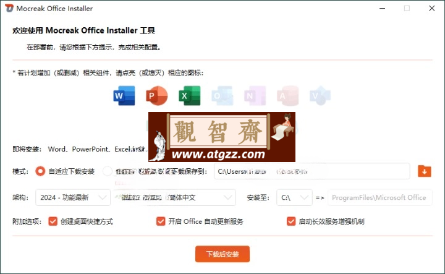Click the C:\Users save path field

[312, 171]
